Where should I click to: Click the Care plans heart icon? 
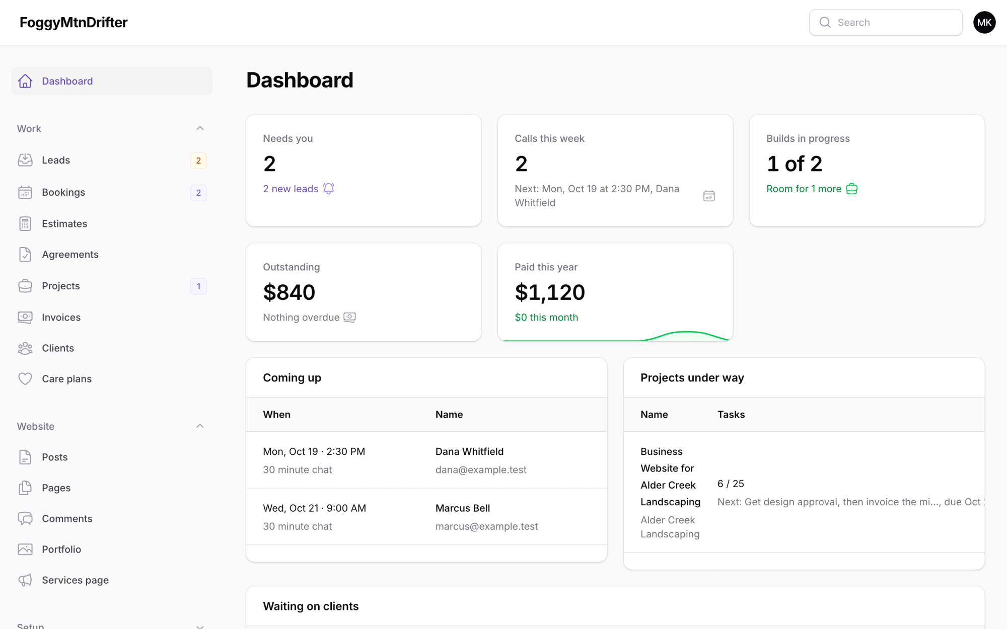point(25,379)
